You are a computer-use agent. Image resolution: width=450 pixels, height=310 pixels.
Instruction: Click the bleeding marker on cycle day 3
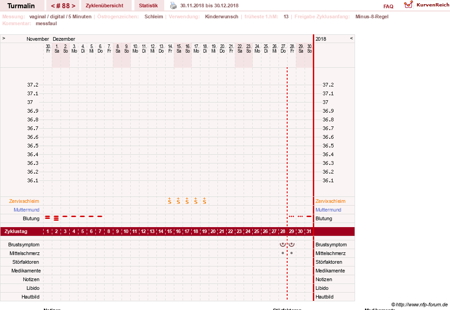pos(65,216)
